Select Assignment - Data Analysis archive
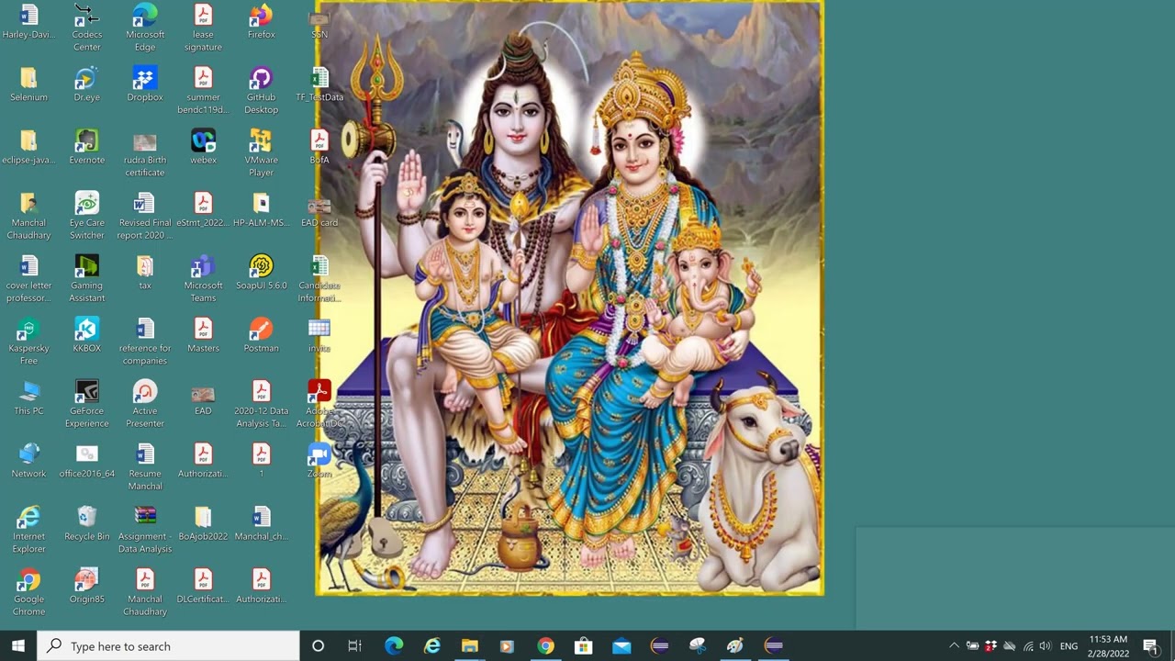Screen dimensions: 1175x661 coord(145,530)
